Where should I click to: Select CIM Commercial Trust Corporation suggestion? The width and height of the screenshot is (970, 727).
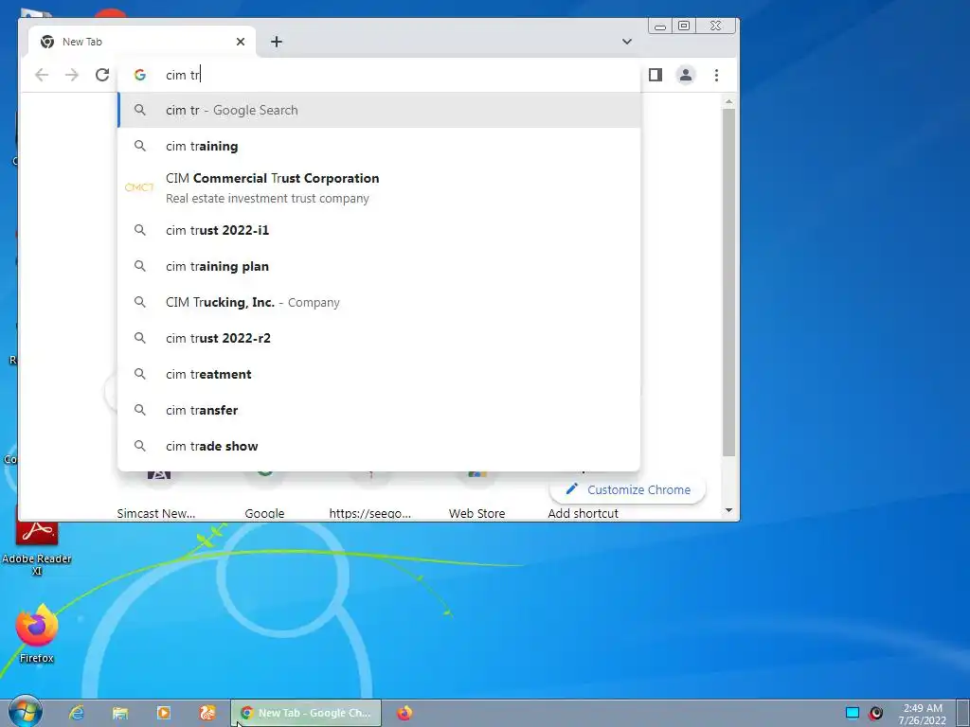click(x=379, y=187)
